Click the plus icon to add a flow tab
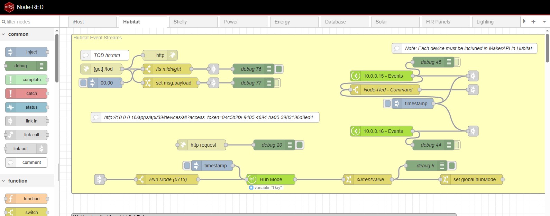This screenshot has width=550, height=216. [533, 22]
